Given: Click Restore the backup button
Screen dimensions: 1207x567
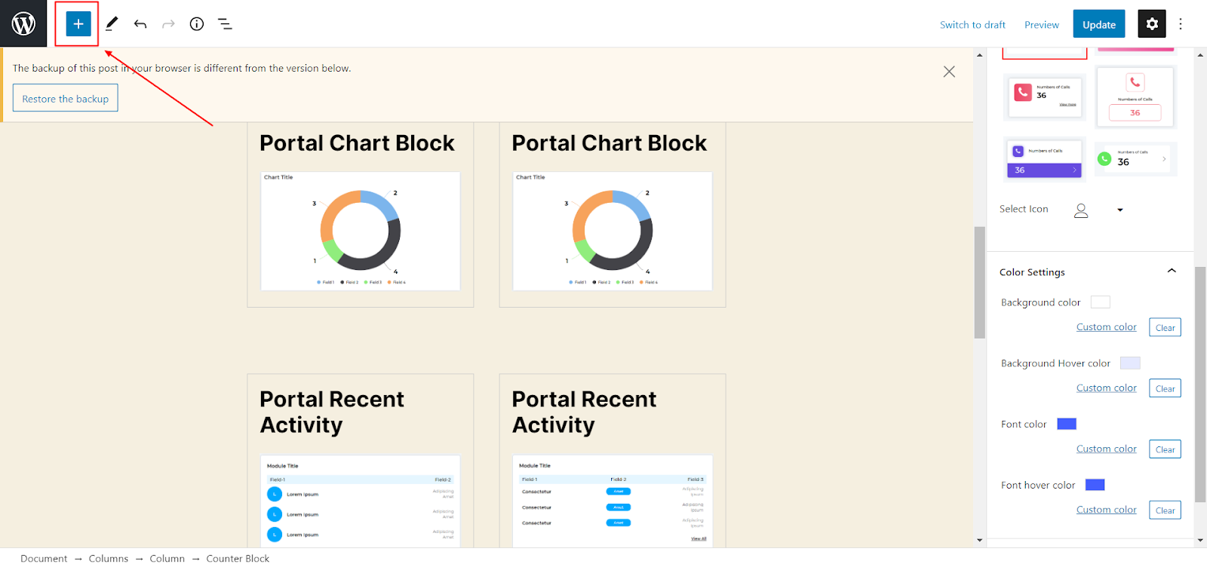Looking at the screenshot, I should (66, 99).
